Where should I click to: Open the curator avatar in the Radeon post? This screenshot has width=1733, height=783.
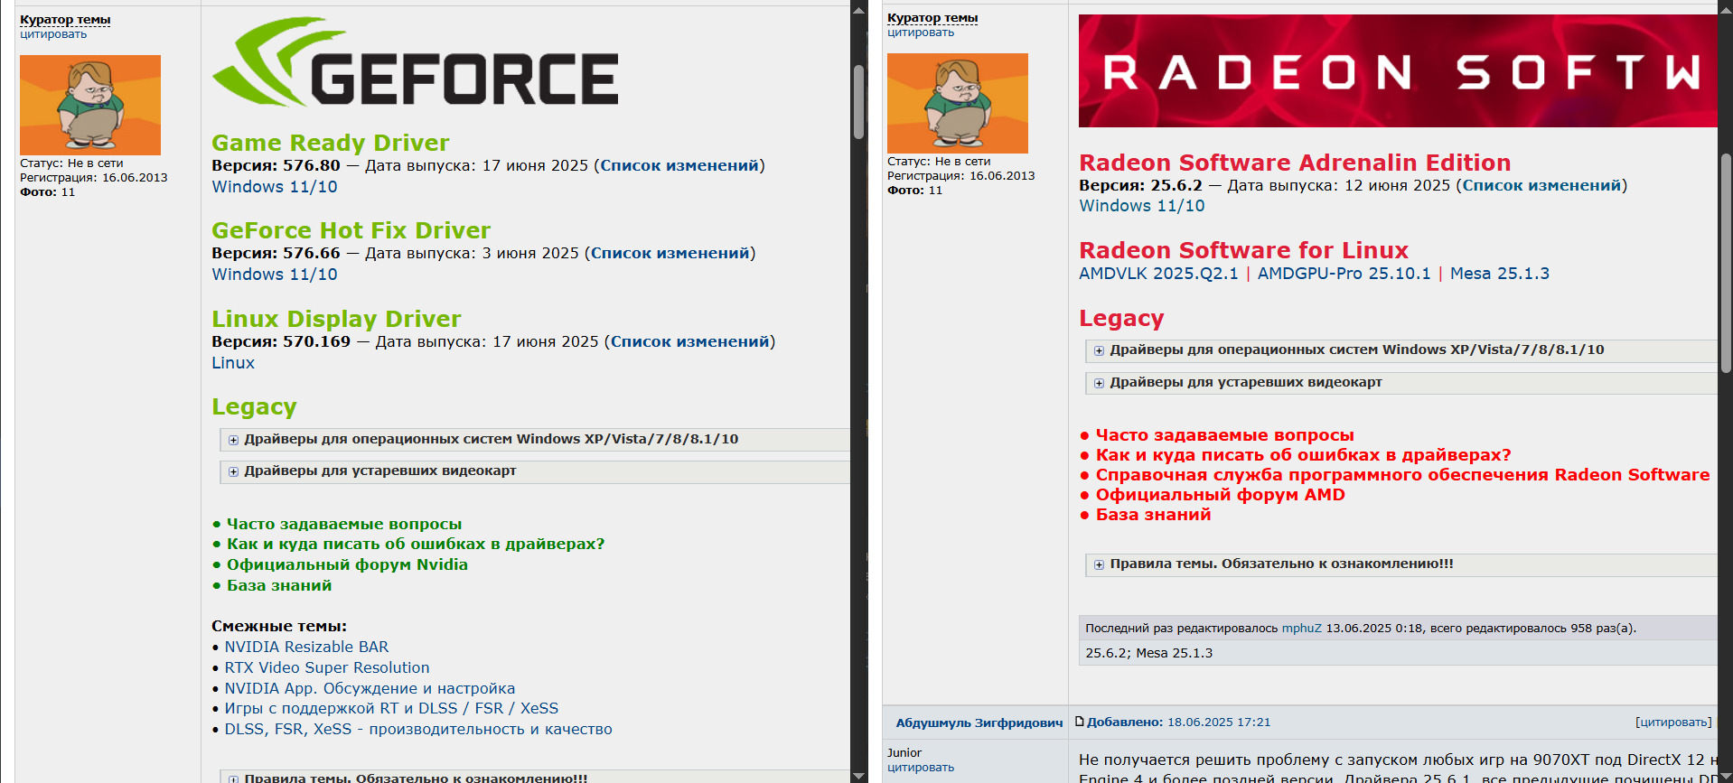(x=958, y=103)
